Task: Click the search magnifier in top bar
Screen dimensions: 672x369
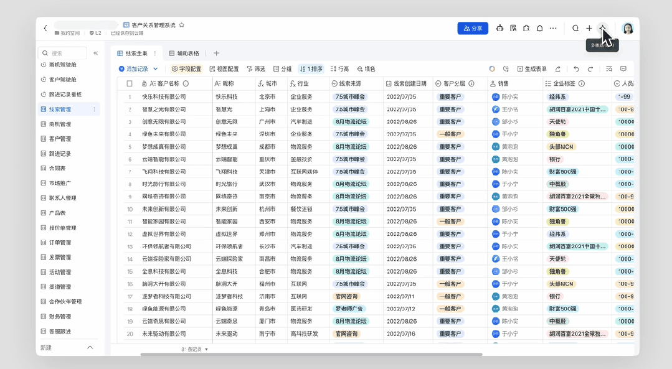Action: click(x=575, y=29)
